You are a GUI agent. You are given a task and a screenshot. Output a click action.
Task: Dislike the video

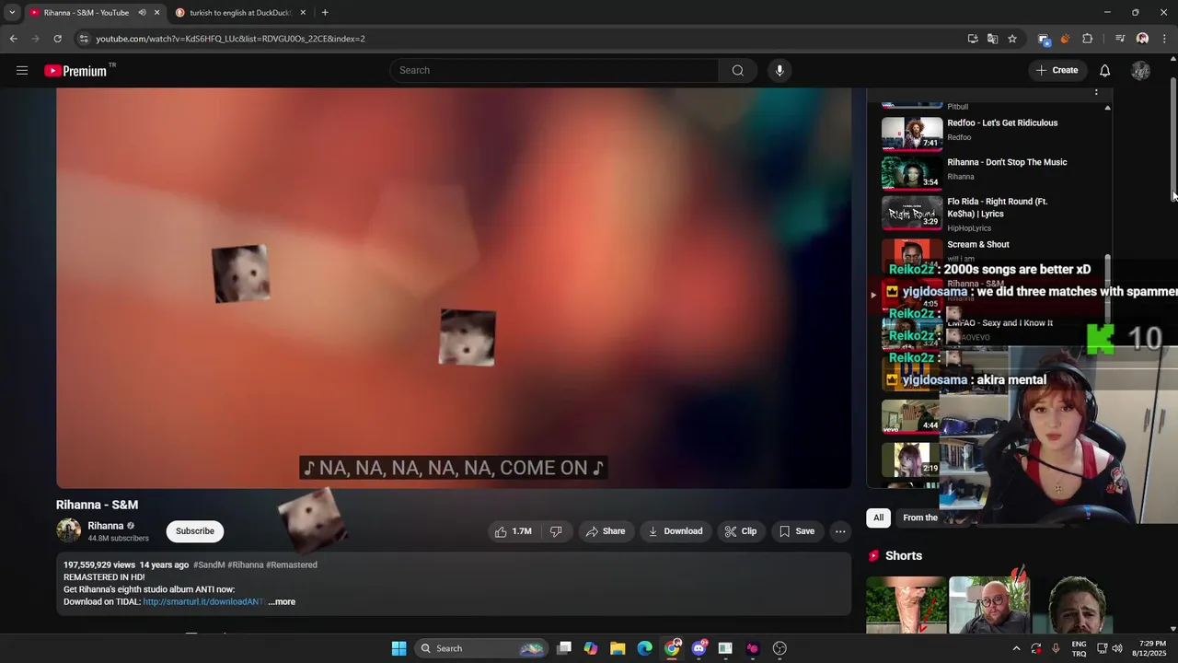pyautogui.click(x=556, y=531)
